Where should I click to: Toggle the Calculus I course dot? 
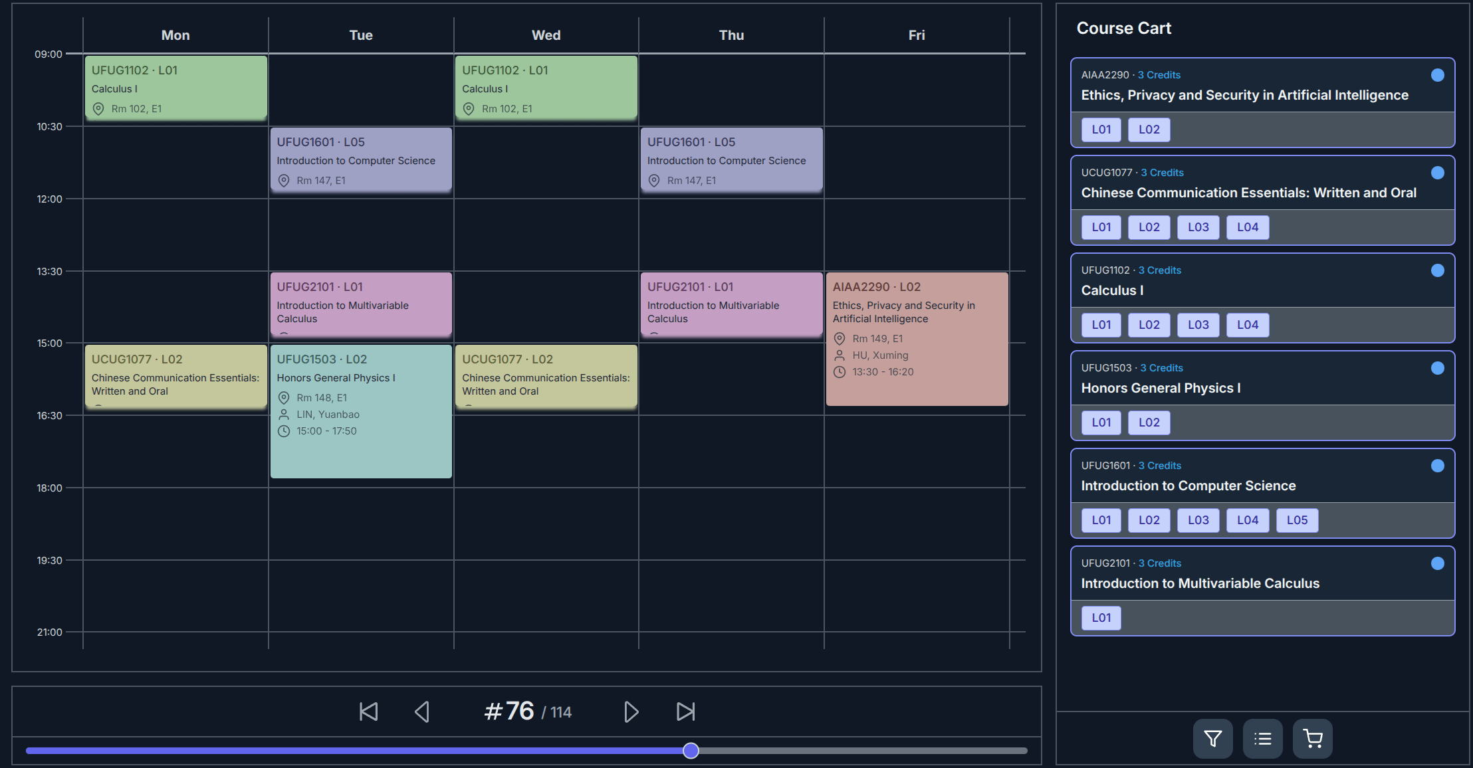pos(1437,270)
